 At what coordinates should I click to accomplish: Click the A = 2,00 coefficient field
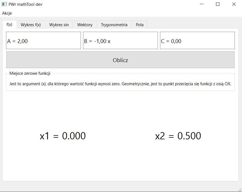pos(43,40)
